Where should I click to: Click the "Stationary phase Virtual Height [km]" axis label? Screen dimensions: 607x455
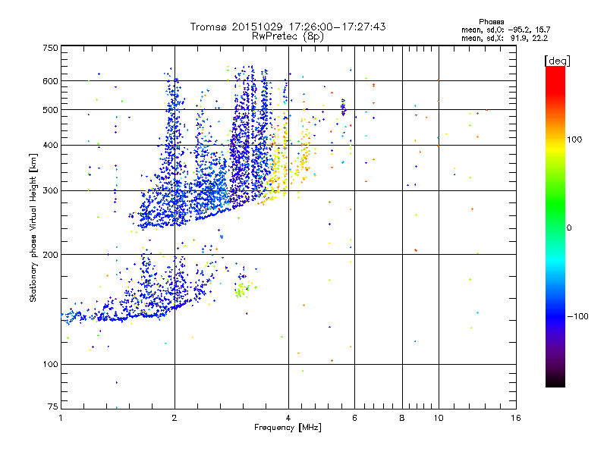coord(33,227)
